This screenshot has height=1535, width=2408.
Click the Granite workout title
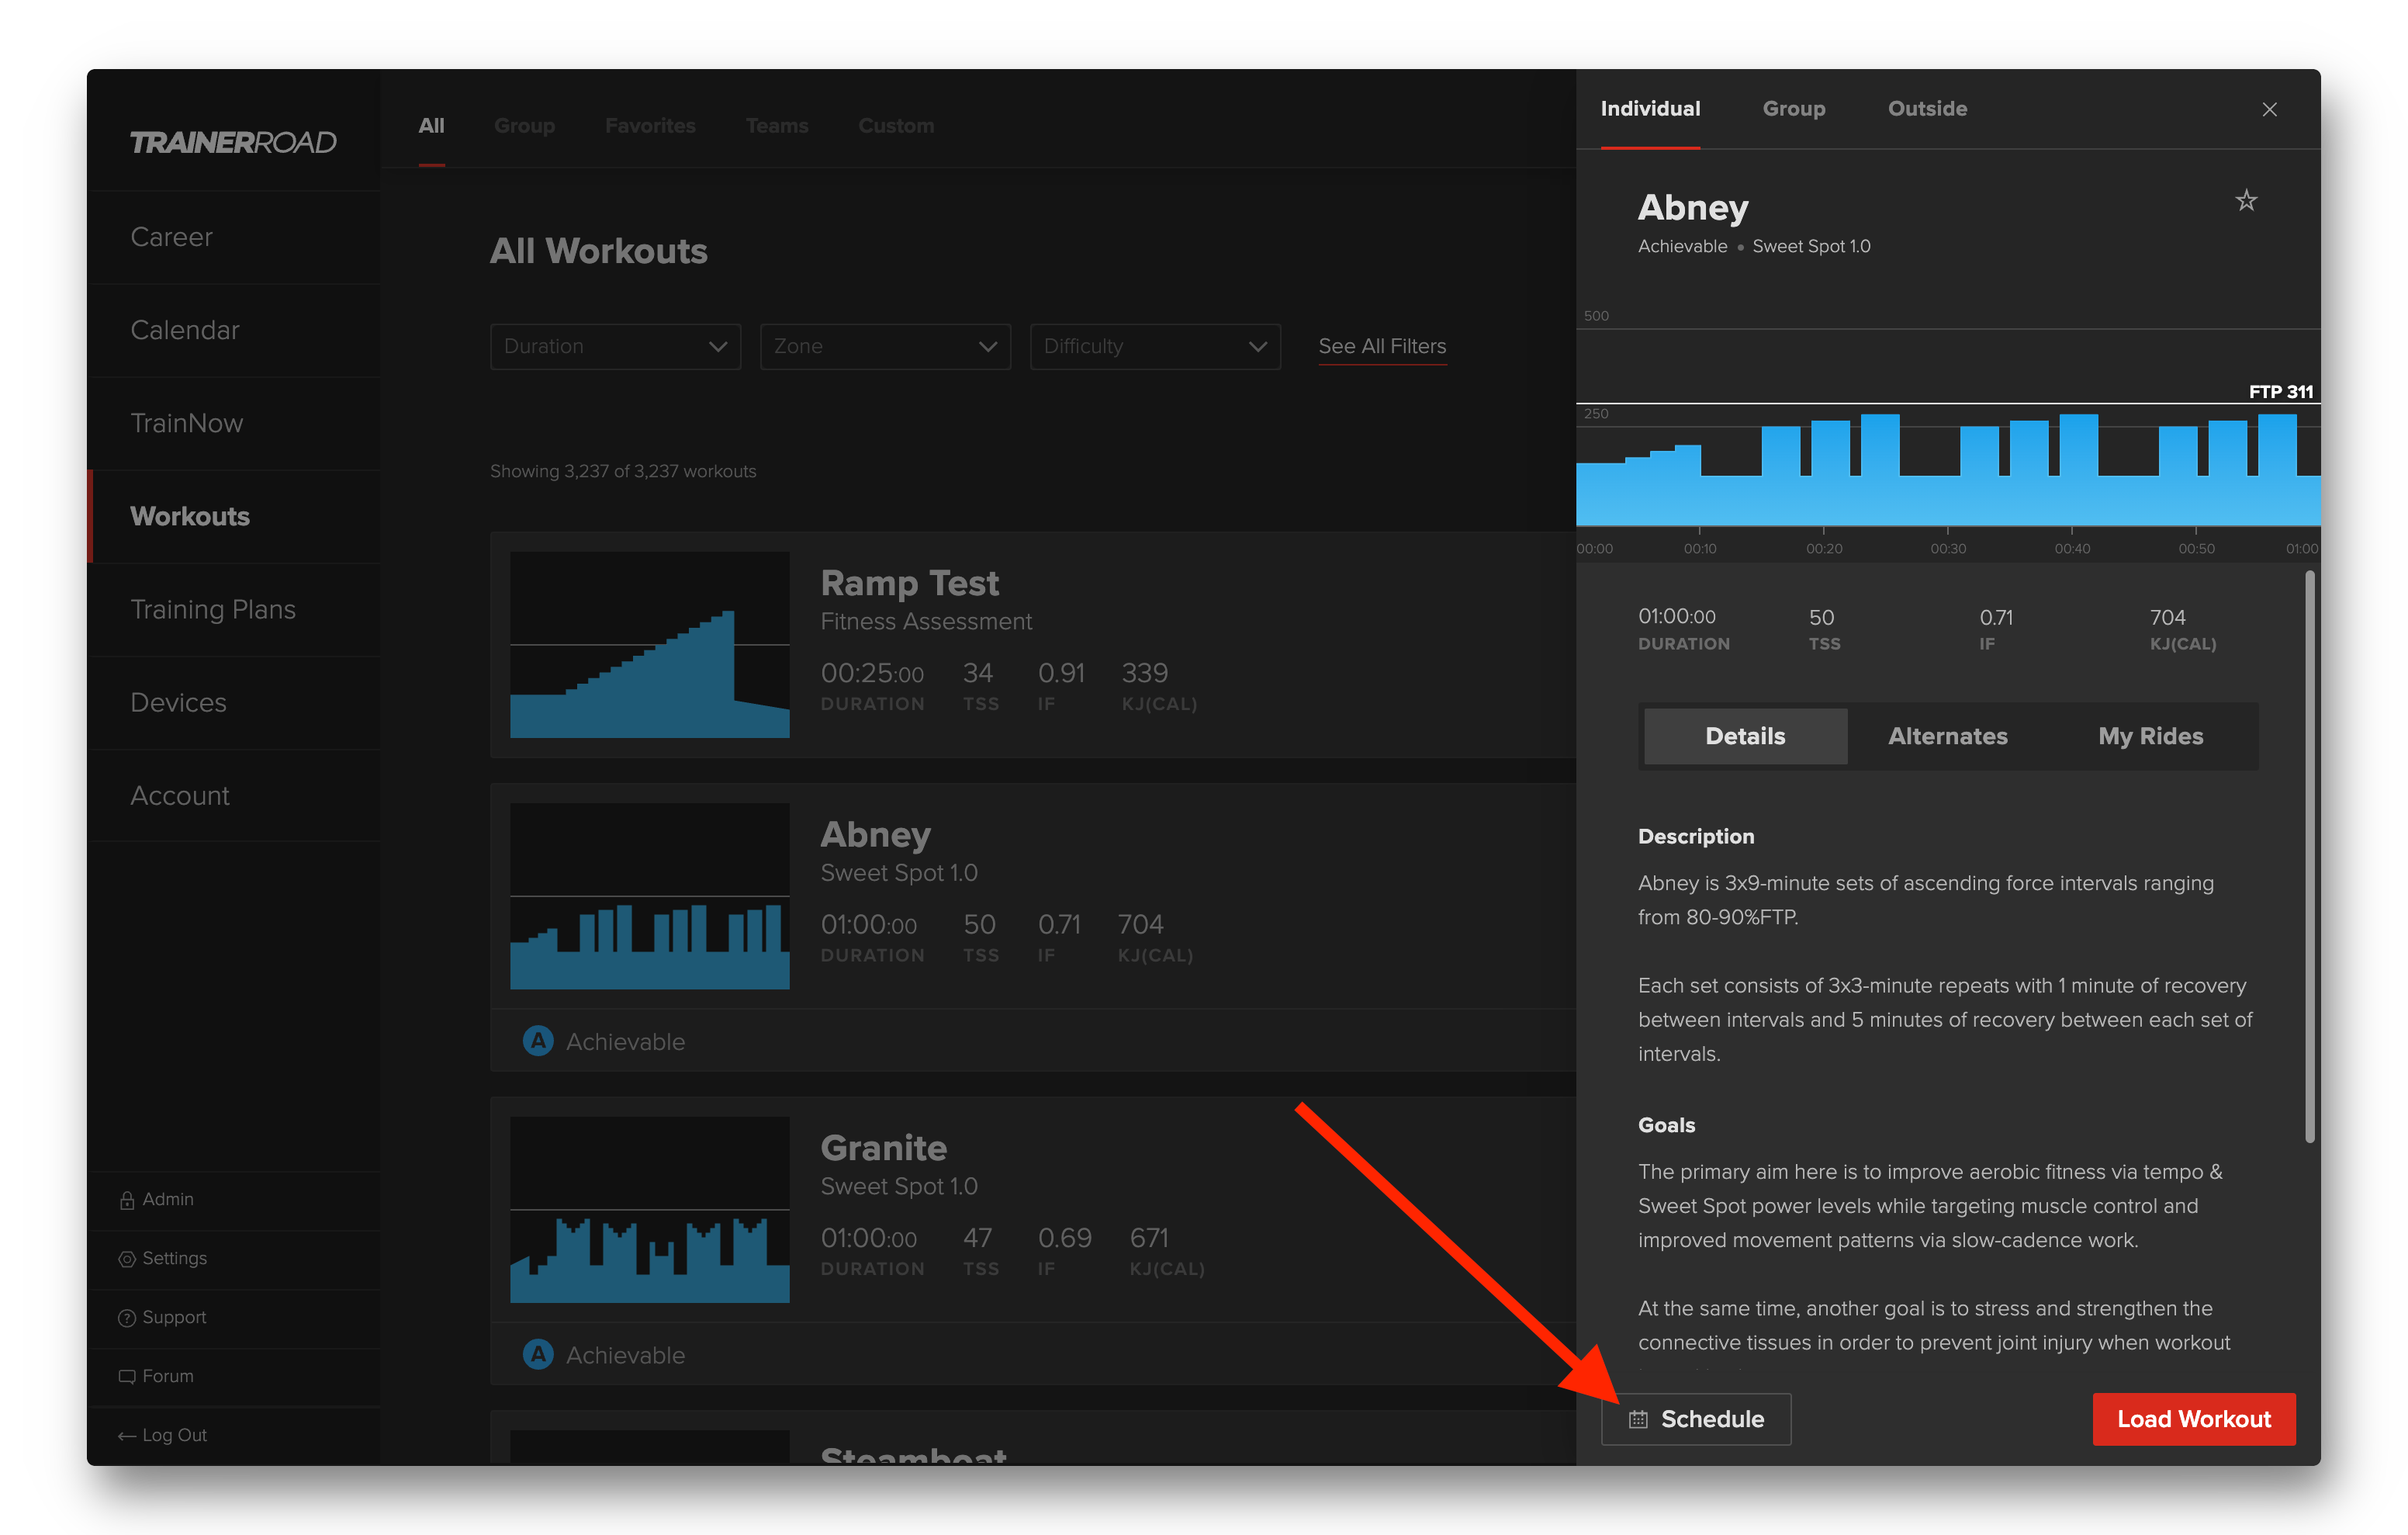(883, 1147)
